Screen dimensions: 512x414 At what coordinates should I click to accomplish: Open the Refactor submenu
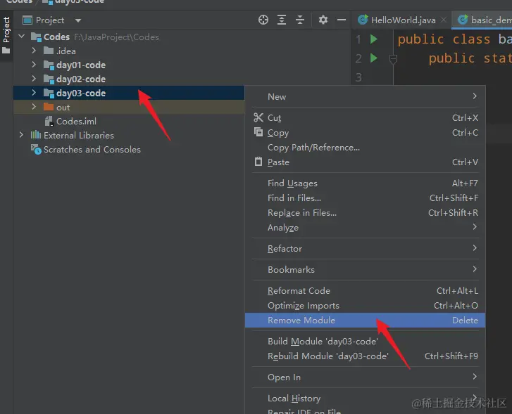[x=365, y=248]
